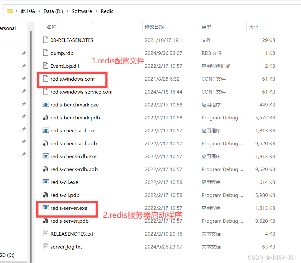
Task: Select the file name dump.rdb
Action: click(x=62, y=53)
